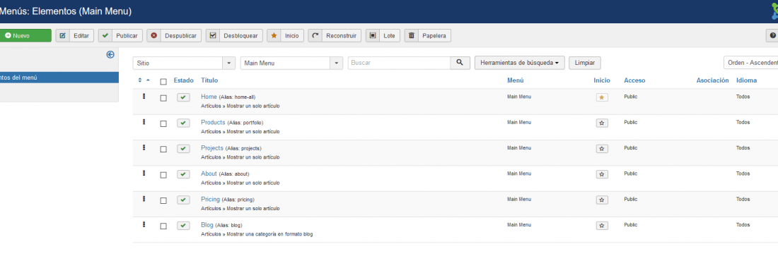Sort by the Asociación column header
Image resolution: width=778 pixels, height=261 pixels.
(x=712, y=80)
